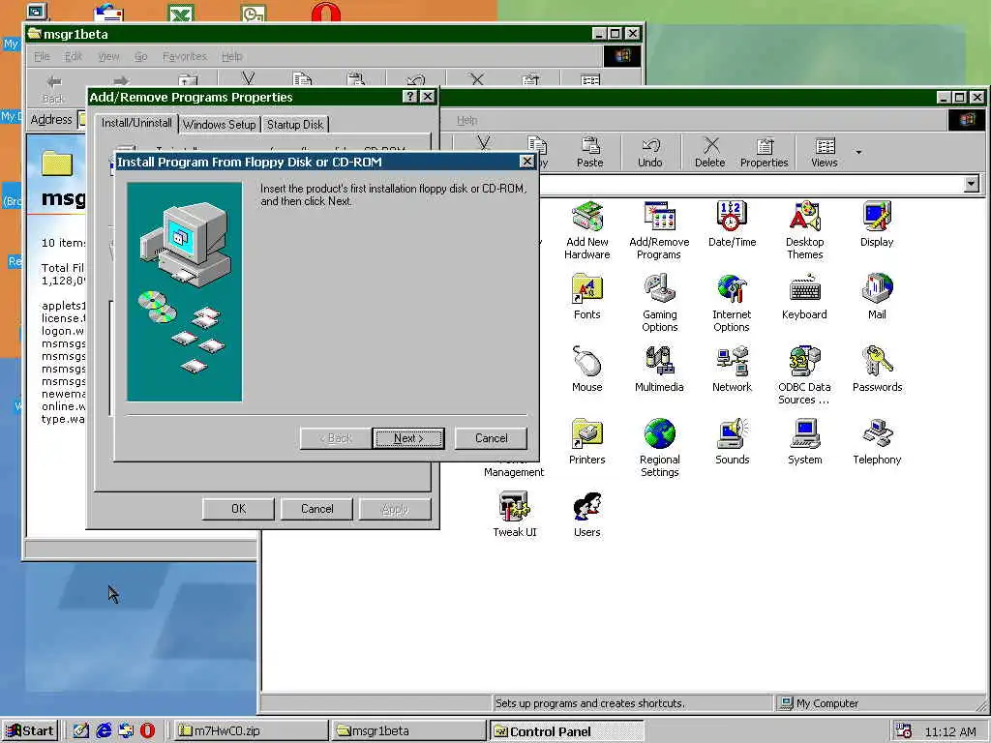The width and height of the screenshot is (991, 743).
Task: Open the Printers folder icon
Action: (x=587, y=441)
